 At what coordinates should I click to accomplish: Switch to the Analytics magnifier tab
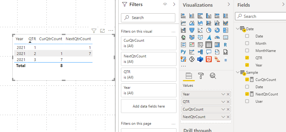[213, 76]
